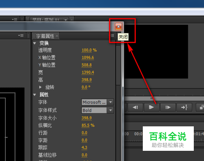
Task: Click the black program monitor video preview
Action: click(156, 52)
